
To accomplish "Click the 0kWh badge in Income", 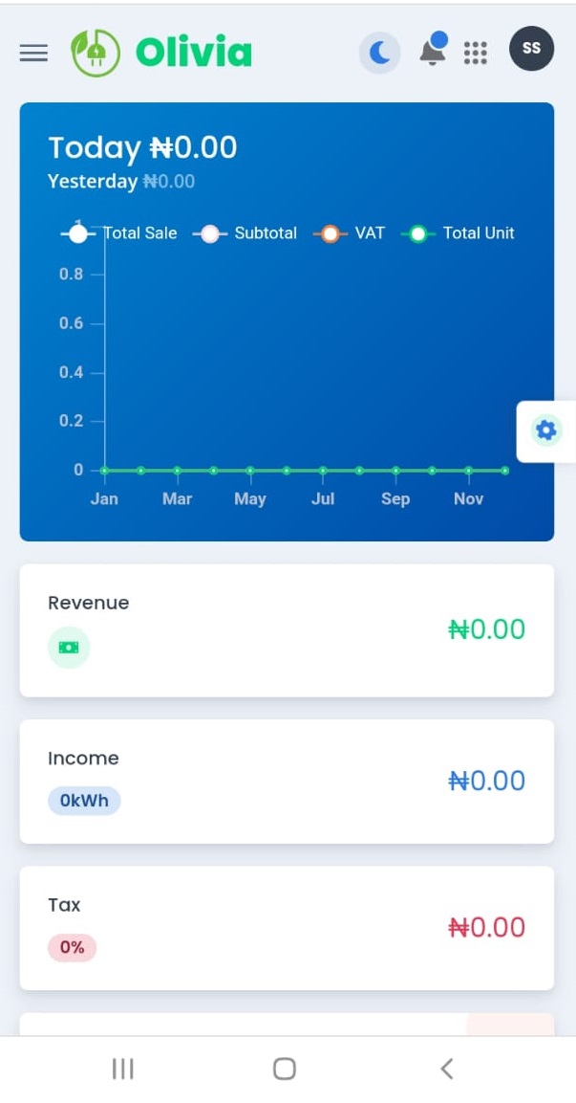I will click(84, 801).
